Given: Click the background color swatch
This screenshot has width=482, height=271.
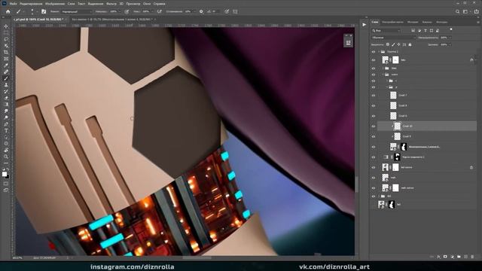Looking at the screenshot, I should coord(7,177).
